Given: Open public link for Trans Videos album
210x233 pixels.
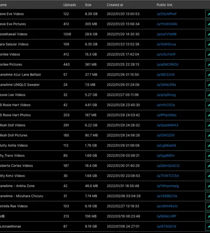Looking at the screenshot, I should [165, 156].
